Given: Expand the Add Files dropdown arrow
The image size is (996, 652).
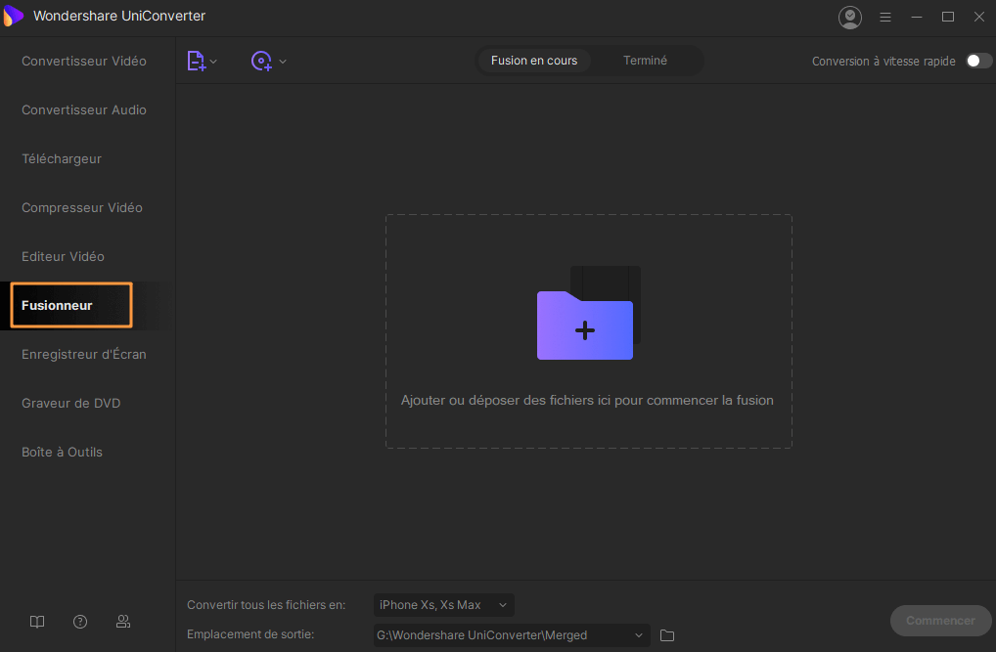Looking at the screenshot, I should coord(213,62).
